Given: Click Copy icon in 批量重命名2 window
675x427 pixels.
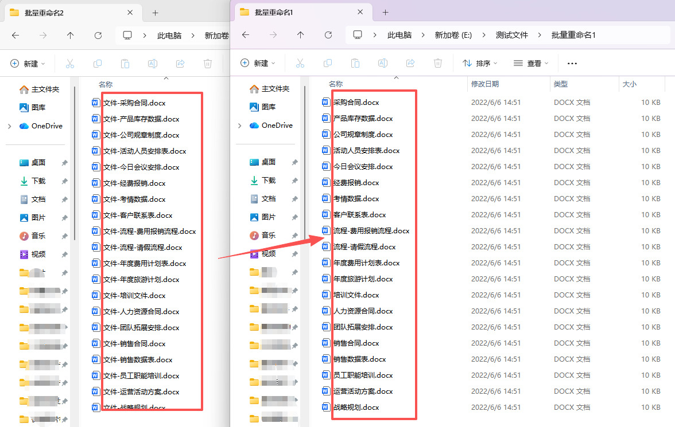Looking at the screenshot, I should pyautogui.click(x=98, y=64).
